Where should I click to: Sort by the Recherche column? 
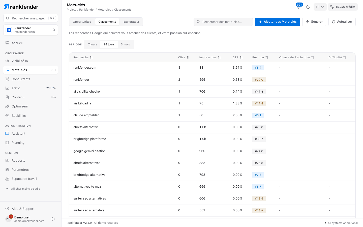(x=83, y=57)
